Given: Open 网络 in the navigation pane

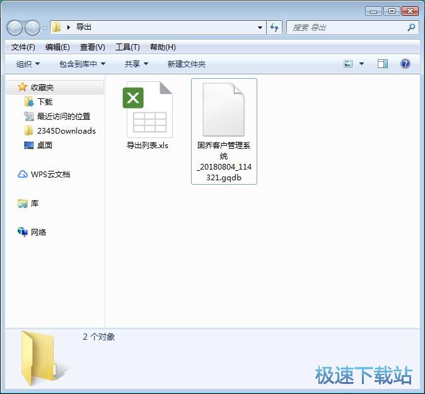Looking at the screenshot, I should tap(38, 232).
